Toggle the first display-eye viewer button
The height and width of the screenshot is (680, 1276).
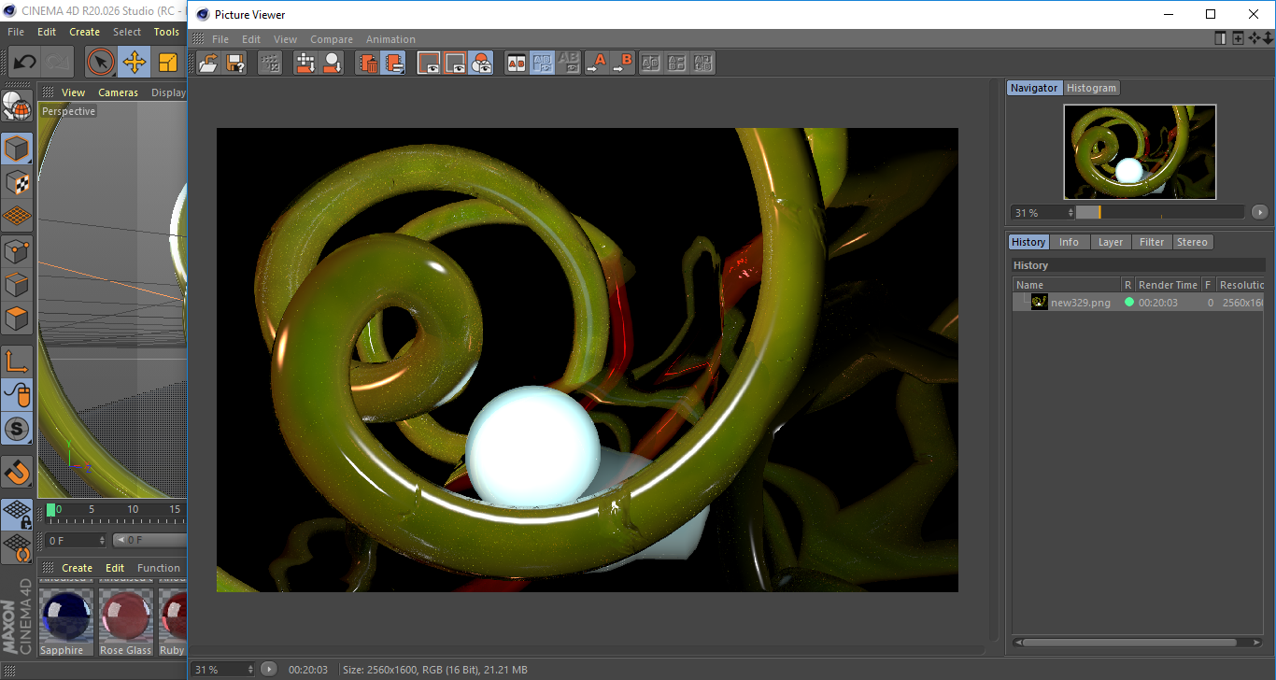coord(429,63)
